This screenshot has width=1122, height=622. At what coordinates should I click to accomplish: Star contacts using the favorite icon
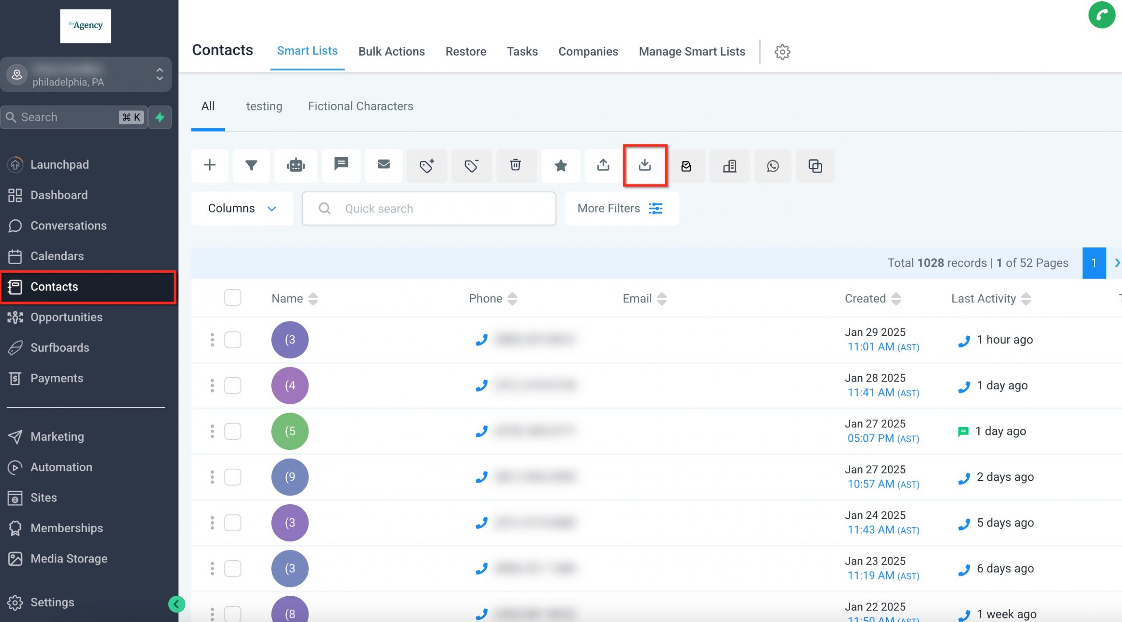point(561,166)
